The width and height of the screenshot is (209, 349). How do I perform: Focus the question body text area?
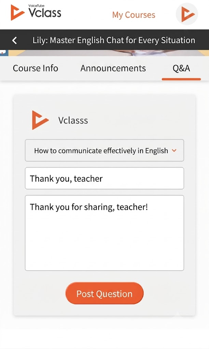(x=104, y=233)
